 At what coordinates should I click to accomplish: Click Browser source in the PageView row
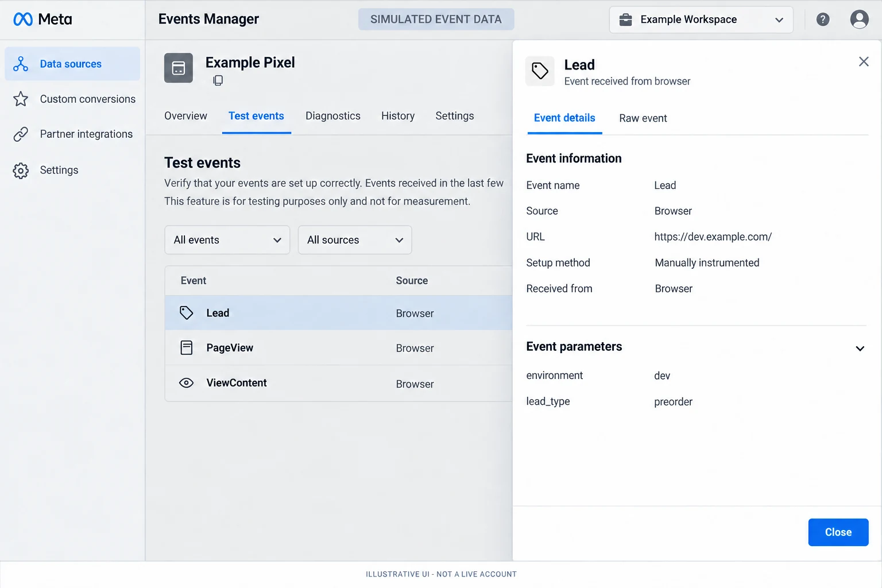[x=415, y=349]
